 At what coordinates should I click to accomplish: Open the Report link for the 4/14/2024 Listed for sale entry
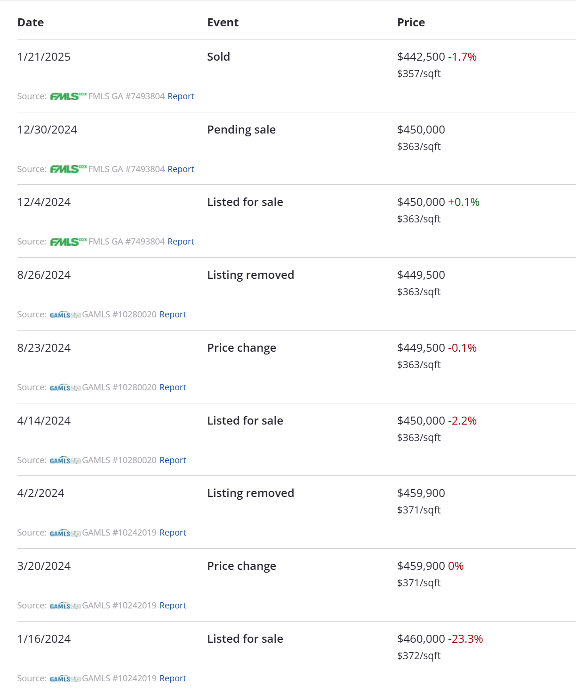coord(173,460)
